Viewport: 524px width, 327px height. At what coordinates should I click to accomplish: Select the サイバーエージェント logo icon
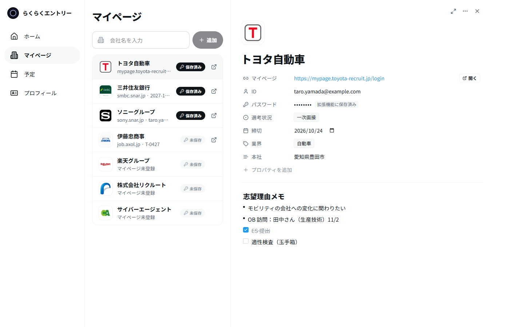click(x=106, y=213)
